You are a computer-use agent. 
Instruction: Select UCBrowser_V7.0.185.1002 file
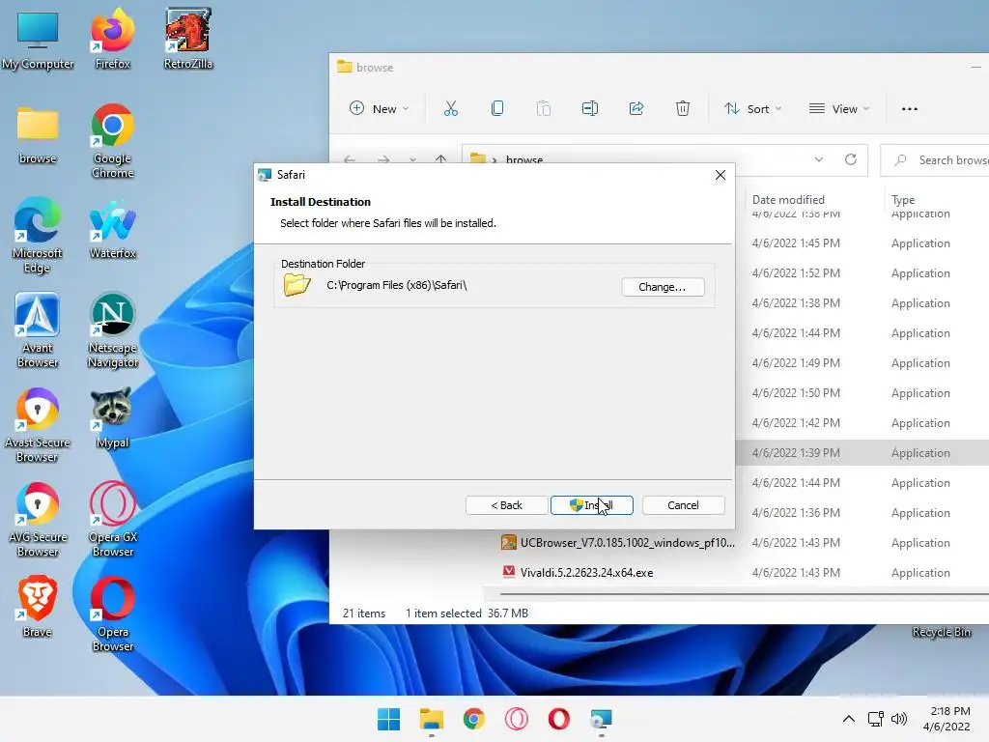click(618, 542)
